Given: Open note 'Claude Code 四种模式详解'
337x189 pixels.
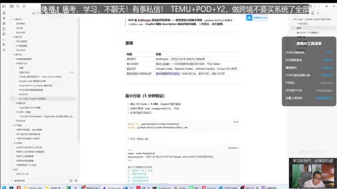Looking at the screenshot, I should tap(32, 81).
